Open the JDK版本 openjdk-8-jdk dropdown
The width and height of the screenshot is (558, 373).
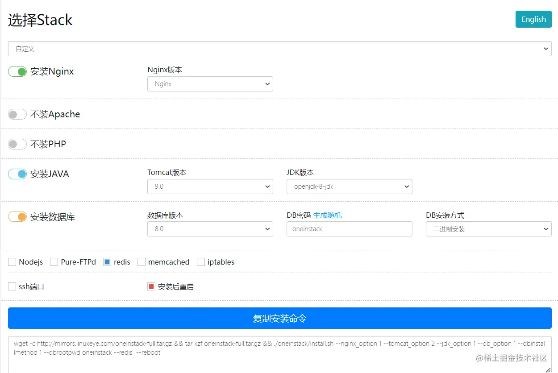coord(350,186)
